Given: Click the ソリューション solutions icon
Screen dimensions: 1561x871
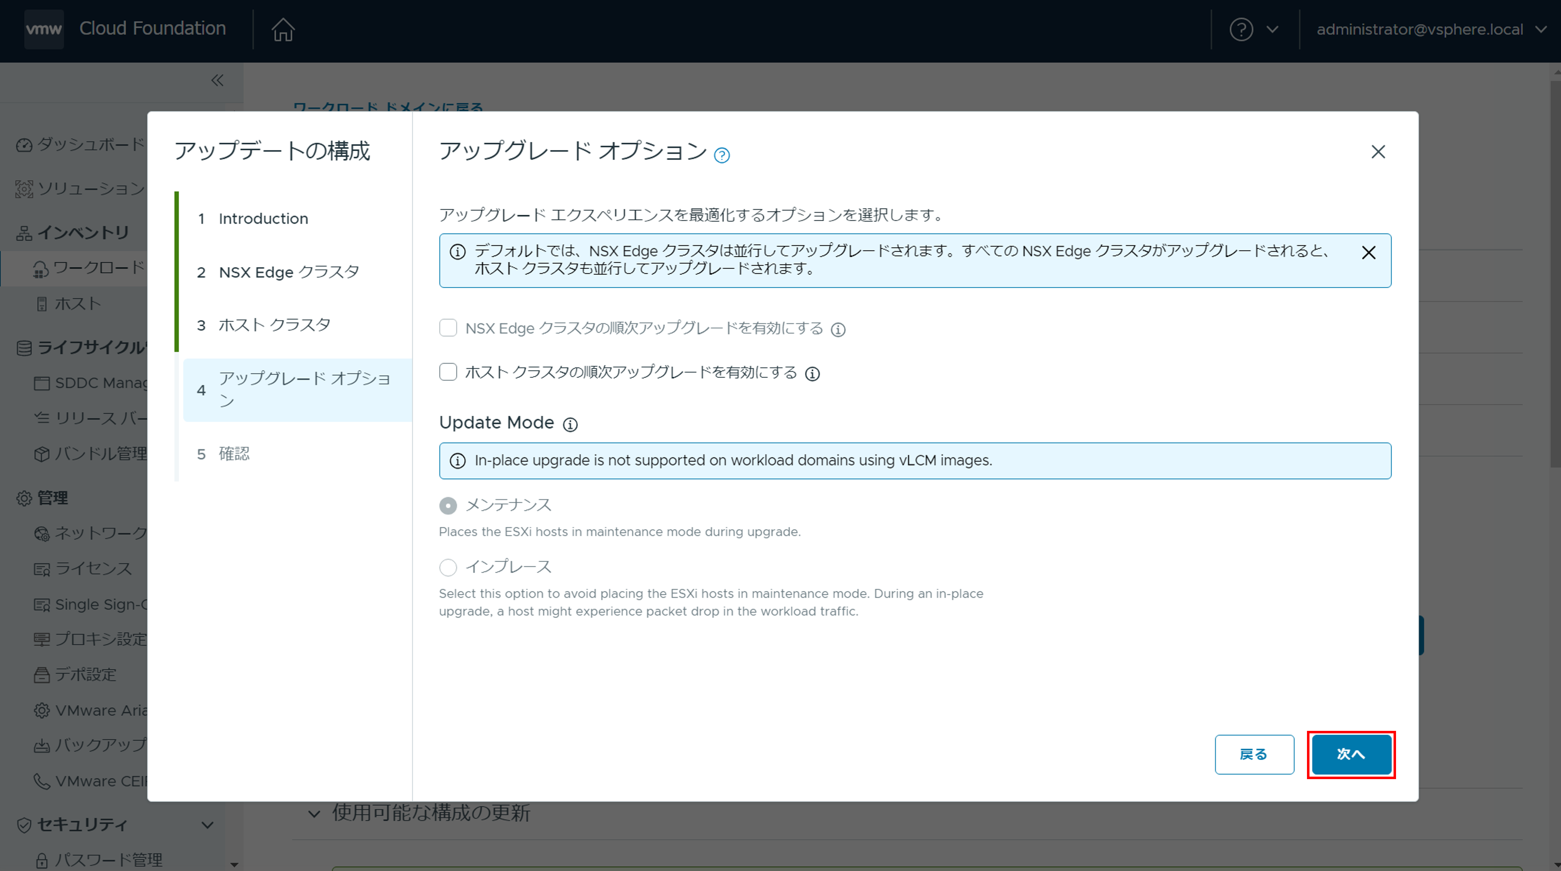Looking at the screenshot, I should pyautogui.click(x=24, y=189).
